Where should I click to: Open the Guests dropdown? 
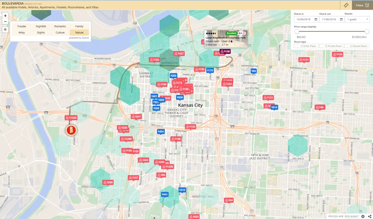click(x=357, y=19)
